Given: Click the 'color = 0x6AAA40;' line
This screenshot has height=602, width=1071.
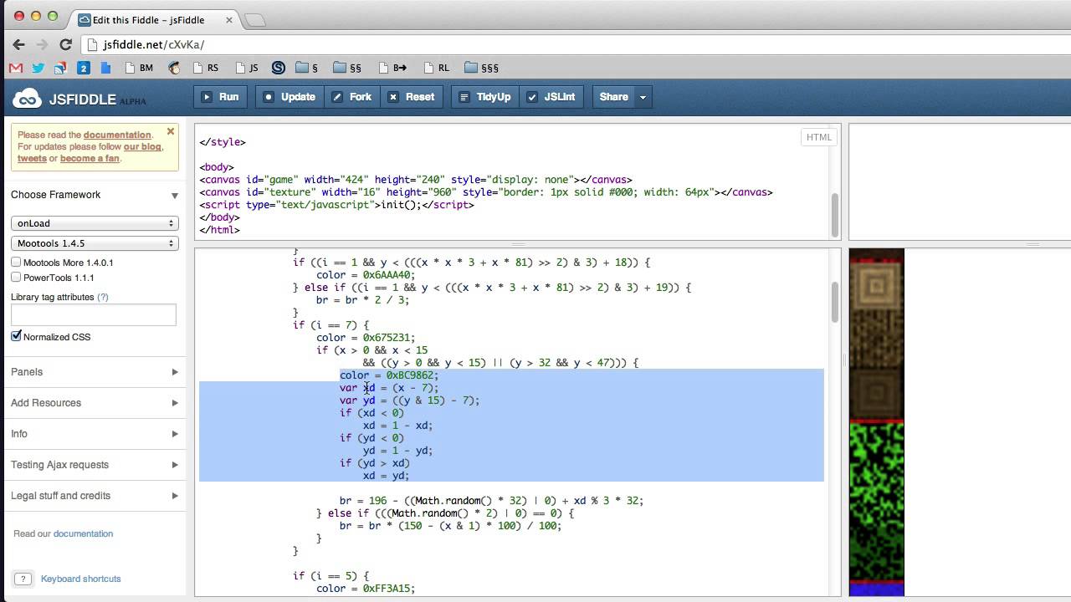Looking at the screenshot, I should click(366, 275).
